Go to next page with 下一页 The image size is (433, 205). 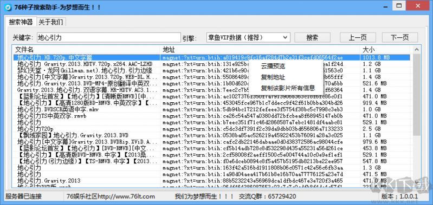click(400, 38)
